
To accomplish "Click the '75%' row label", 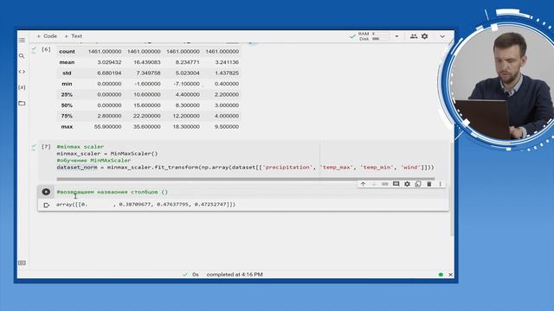I will point(67,116).
